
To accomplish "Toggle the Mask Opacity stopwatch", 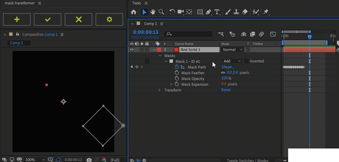I will (177, 79).
